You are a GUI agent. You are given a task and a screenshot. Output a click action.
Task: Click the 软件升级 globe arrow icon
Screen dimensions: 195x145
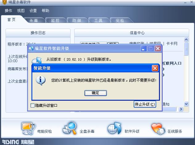click(114, 128)
